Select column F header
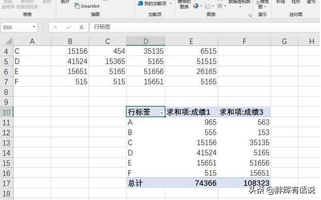Image resolution: width=321 pixels, height=200 pixels. tap(244, 41)
